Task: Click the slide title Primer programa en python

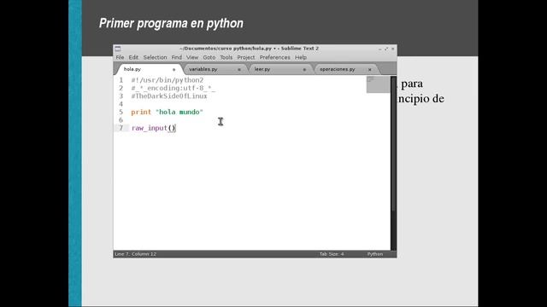Action: coord(171,23)
